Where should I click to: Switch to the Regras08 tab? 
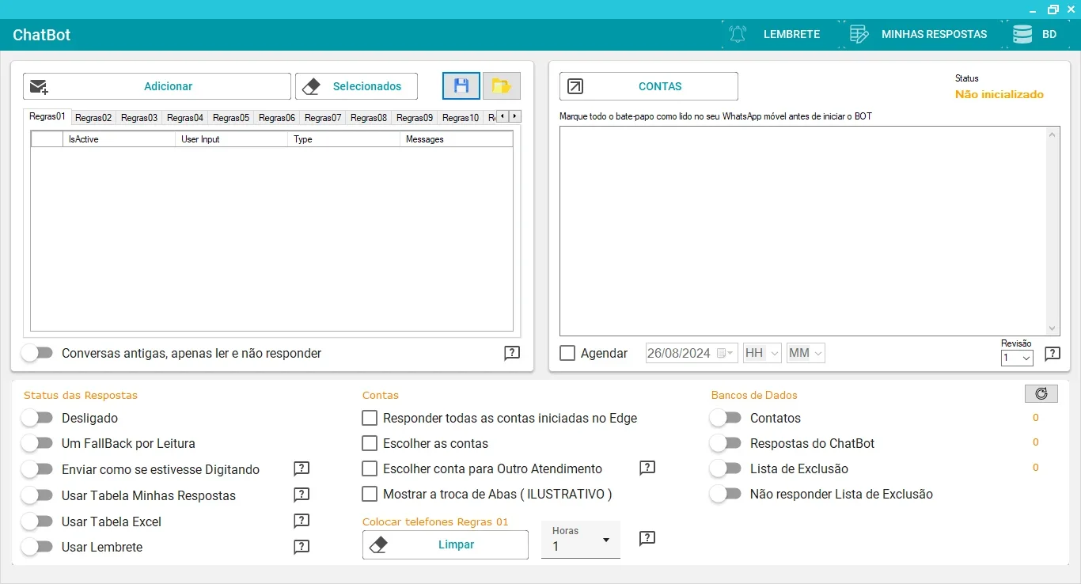pyautogui.click(x=369, y=118)
